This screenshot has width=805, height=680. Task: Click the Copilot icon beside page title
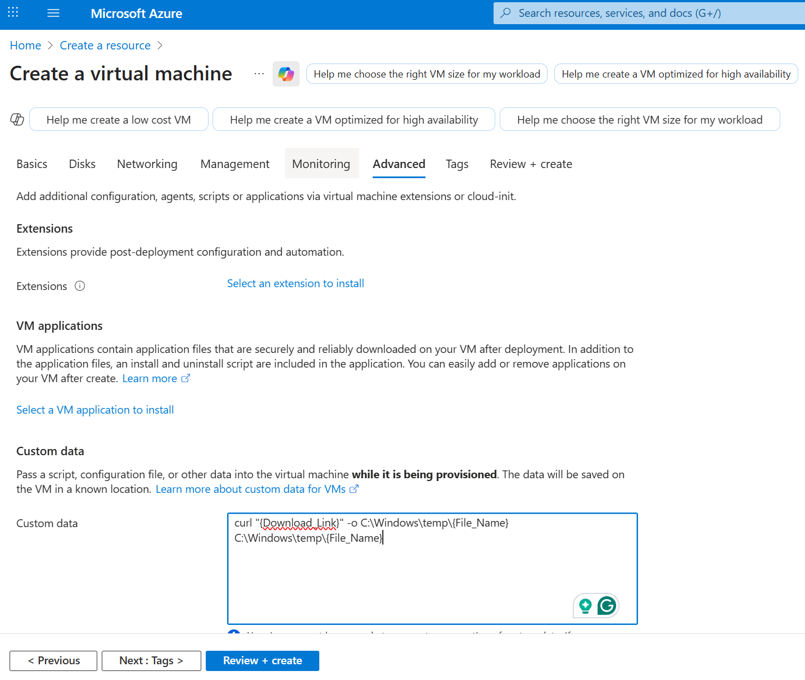click(286, 74)
